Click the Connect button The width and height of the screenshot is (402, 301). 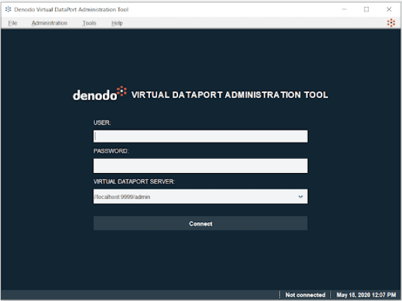[x=201, y=224]
